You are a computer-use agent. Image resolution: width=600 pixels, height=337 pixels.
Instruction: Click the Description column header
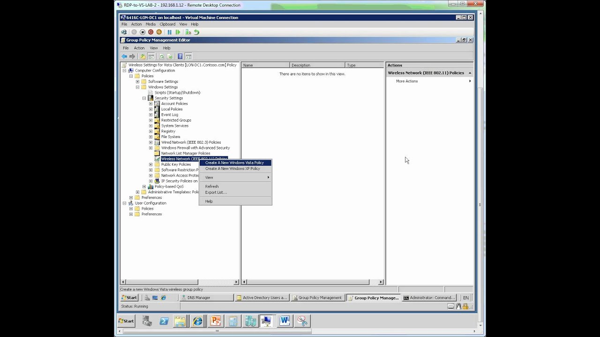[x=317, y=66]
